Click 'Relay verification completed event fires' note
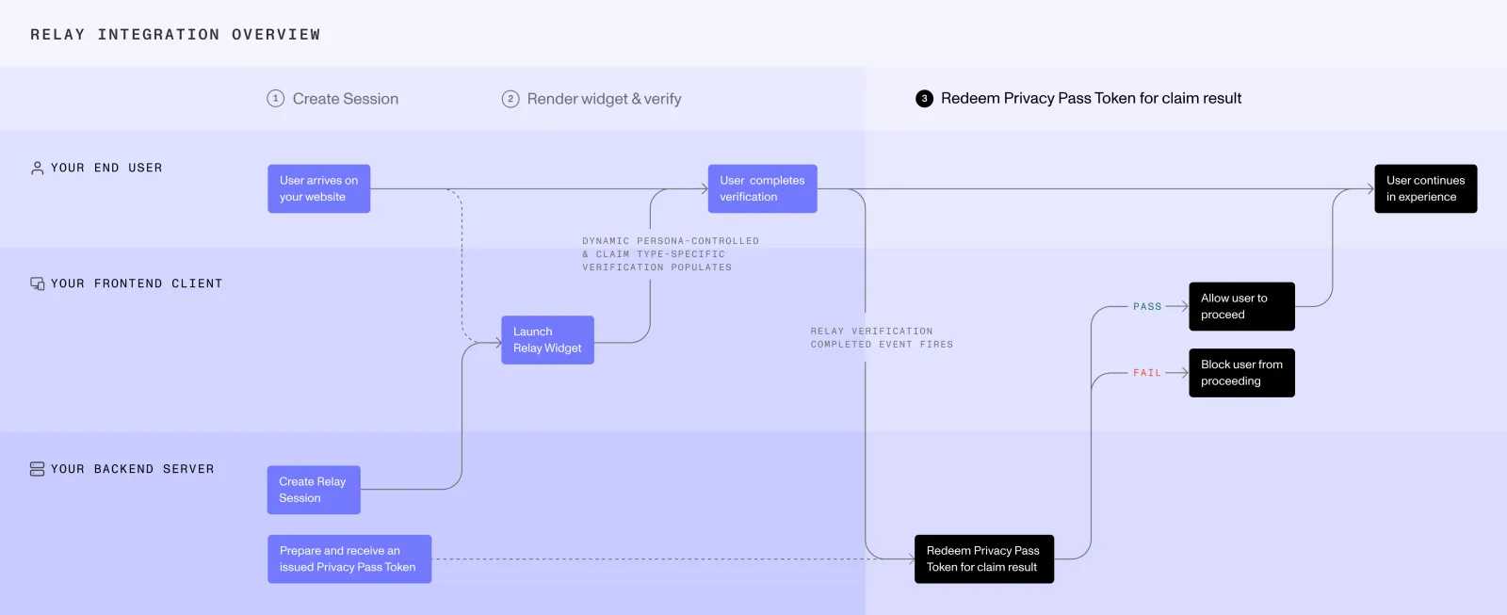Screen dimensions: 1507x615 tap(882, 338)
